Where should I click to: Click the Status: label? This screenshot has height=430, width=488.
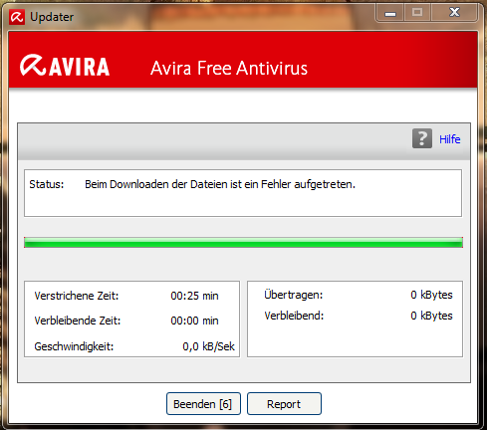click(47, 184)
